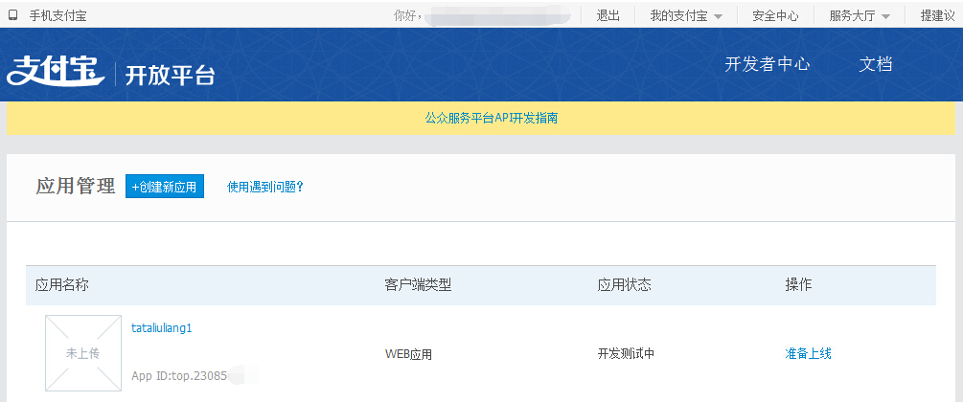The width and height of the screenshot is (963, 402).
Task: Open the 公众服务平台API开发指南 link
Action: (x=492, y=118)
